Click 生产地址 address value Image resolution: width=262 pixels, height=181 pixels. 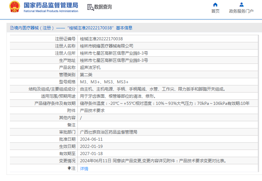click(114, 60)
